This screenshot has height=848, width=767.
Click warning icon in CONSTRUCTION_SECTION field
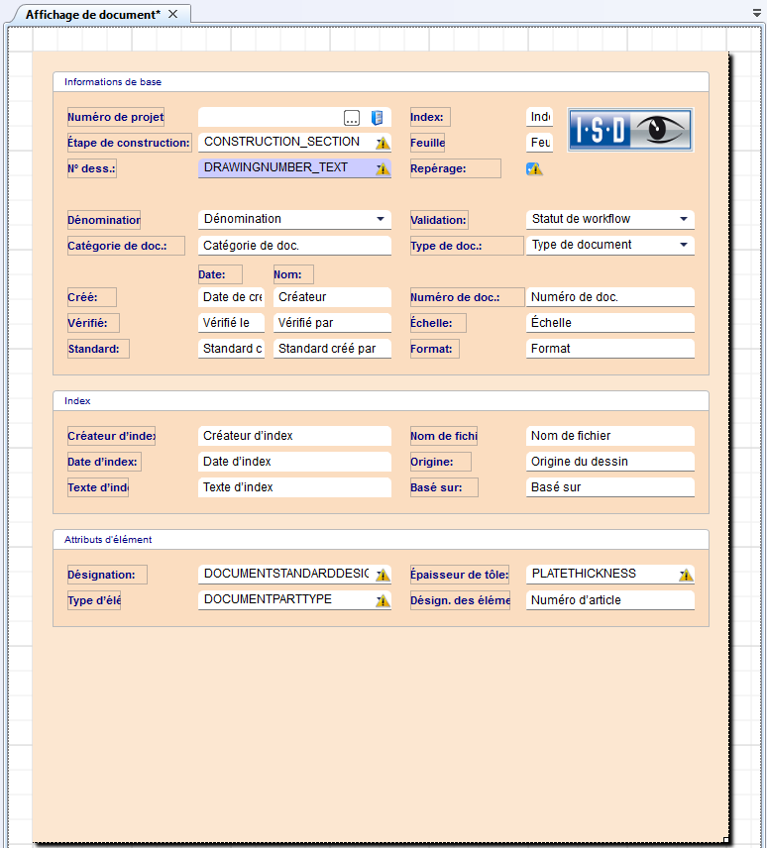[x=383, y=143]
